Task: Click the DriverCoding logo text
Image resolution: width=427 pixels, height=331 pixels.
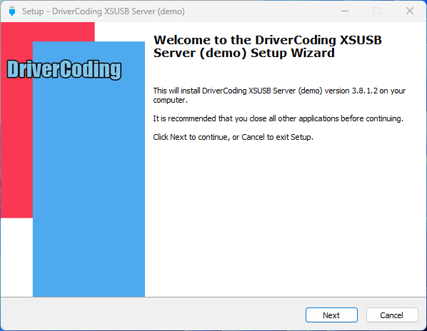Action: [64, 70]
